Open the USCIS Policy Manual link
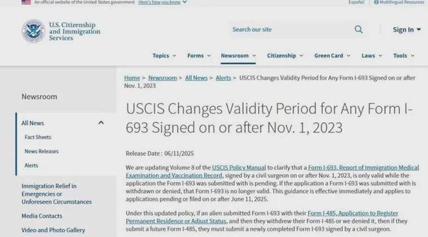Screen dimensions: 428x237 (239, 168)
